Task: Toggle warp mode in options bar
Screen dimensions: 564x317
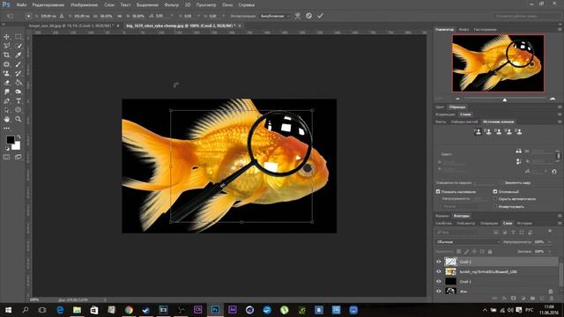Action: (x=298, y=16)
